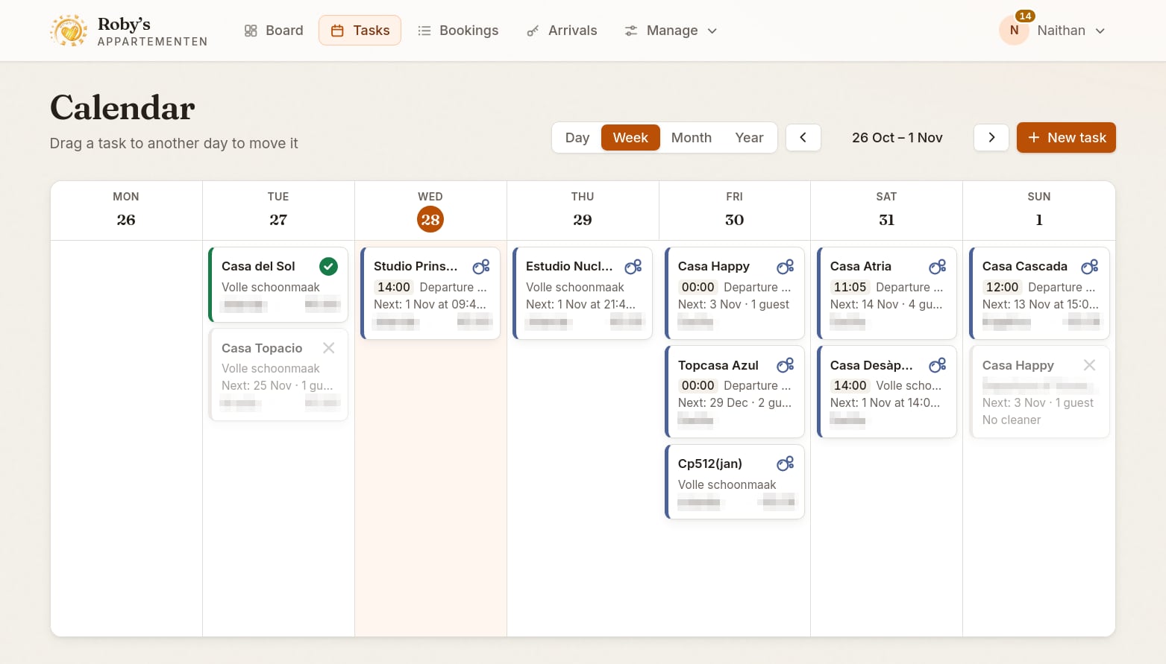Click the Casa Cascada 12:00 time badge
The height and width of the screenshot is (664, 1166).
1002,287
